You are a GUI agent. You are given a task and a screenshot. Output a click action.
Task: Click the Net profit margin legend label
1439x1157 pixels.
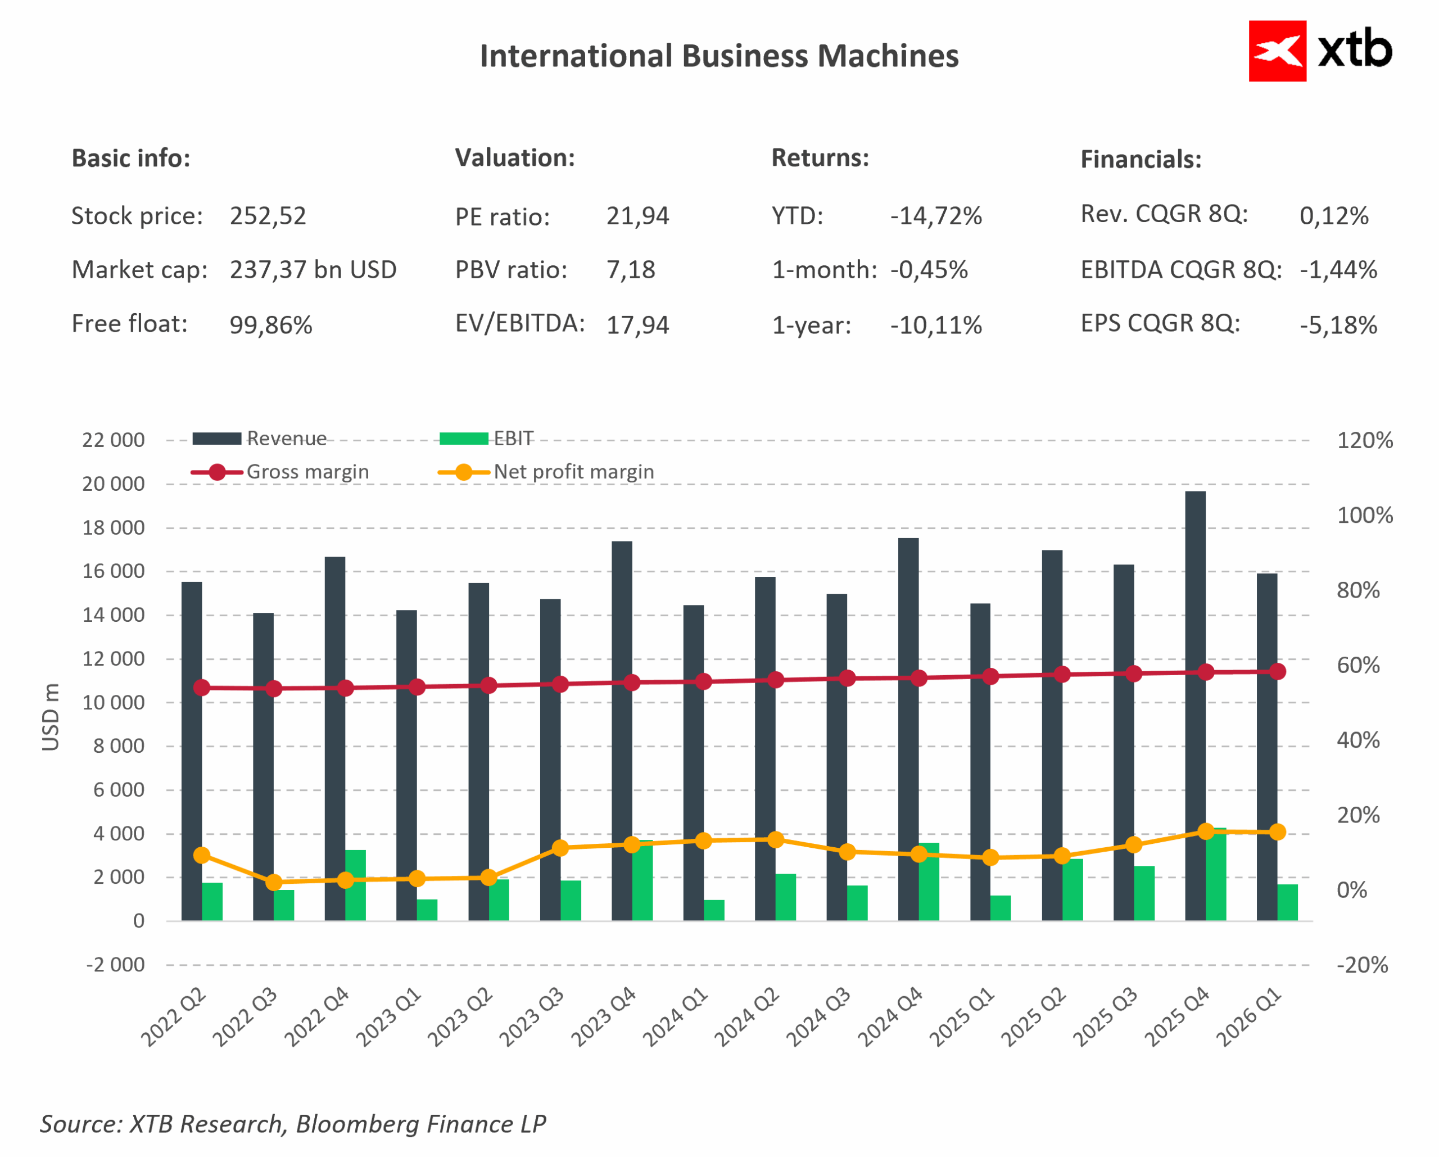(x=574, y=472)
